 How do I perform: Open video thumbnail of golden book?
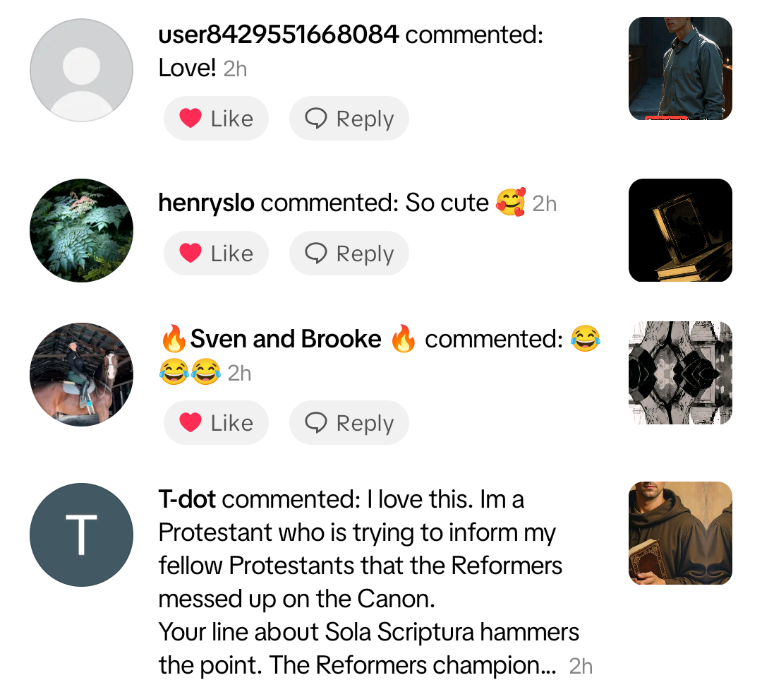click(680, 230)
